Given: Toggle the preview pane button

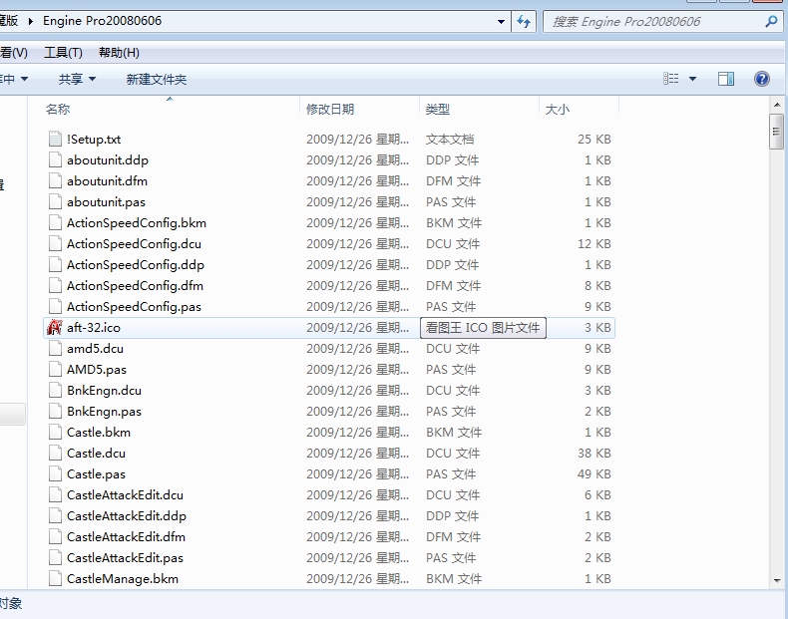Looking at the screenshot, I should click(726, 79).
